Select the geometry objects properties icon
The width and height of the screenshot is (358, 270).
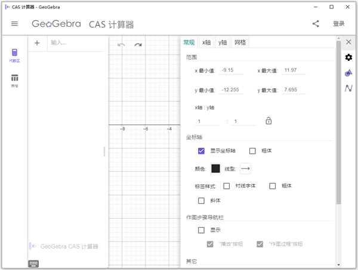point(348,73)
